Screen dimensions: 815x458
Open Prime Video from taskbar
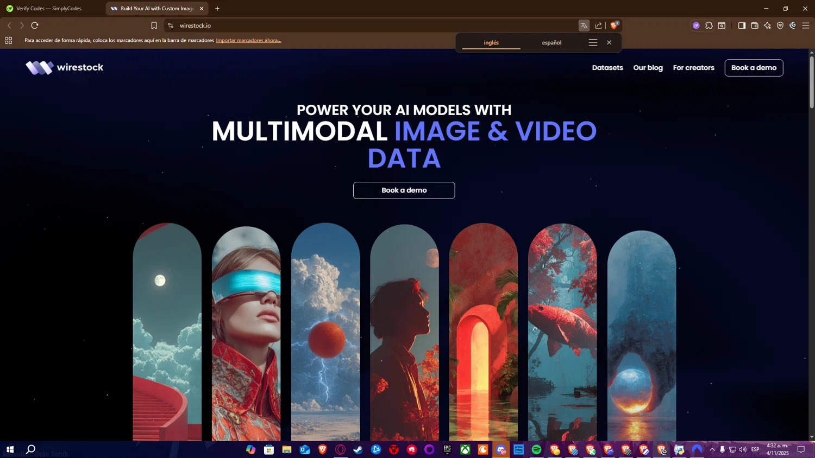(519, 449)
